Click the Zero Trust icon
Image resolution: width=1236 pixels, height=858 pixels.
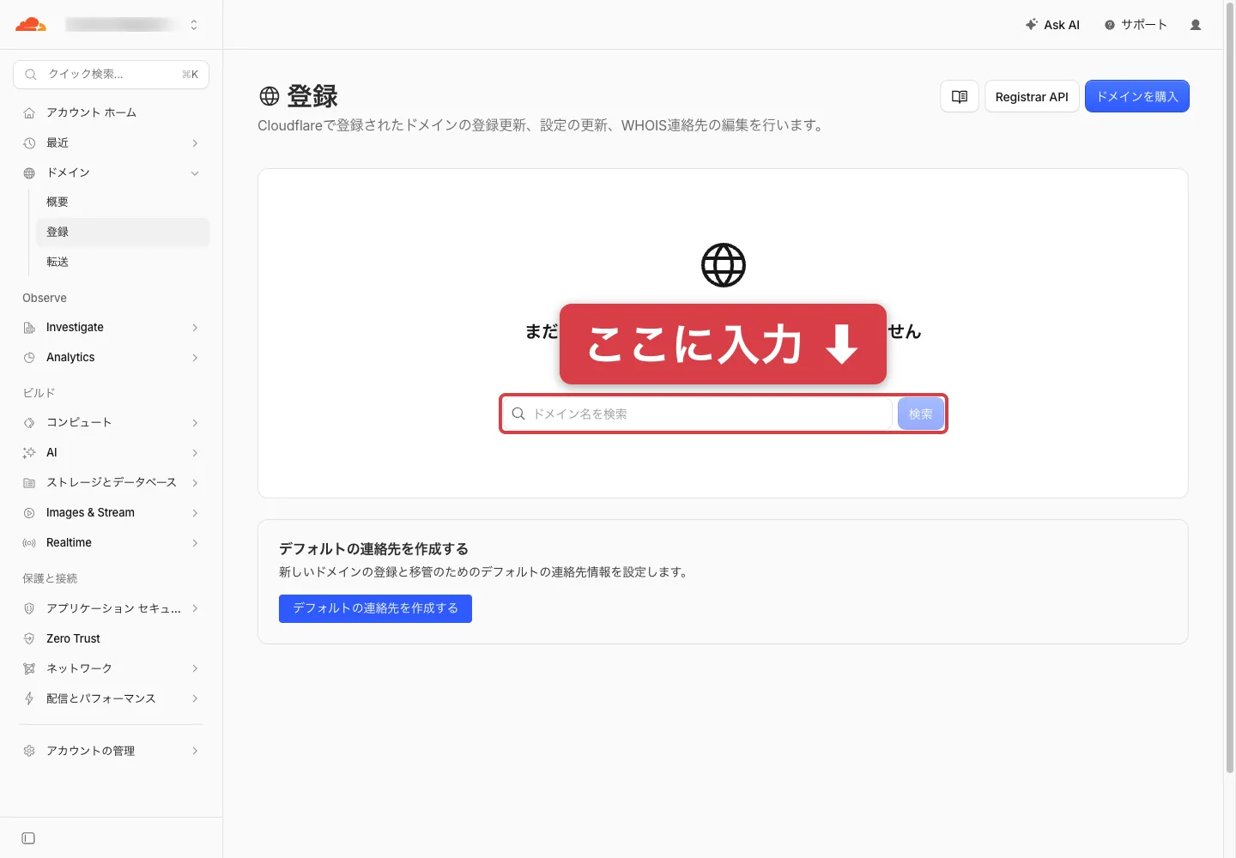[x=29, y=639]
